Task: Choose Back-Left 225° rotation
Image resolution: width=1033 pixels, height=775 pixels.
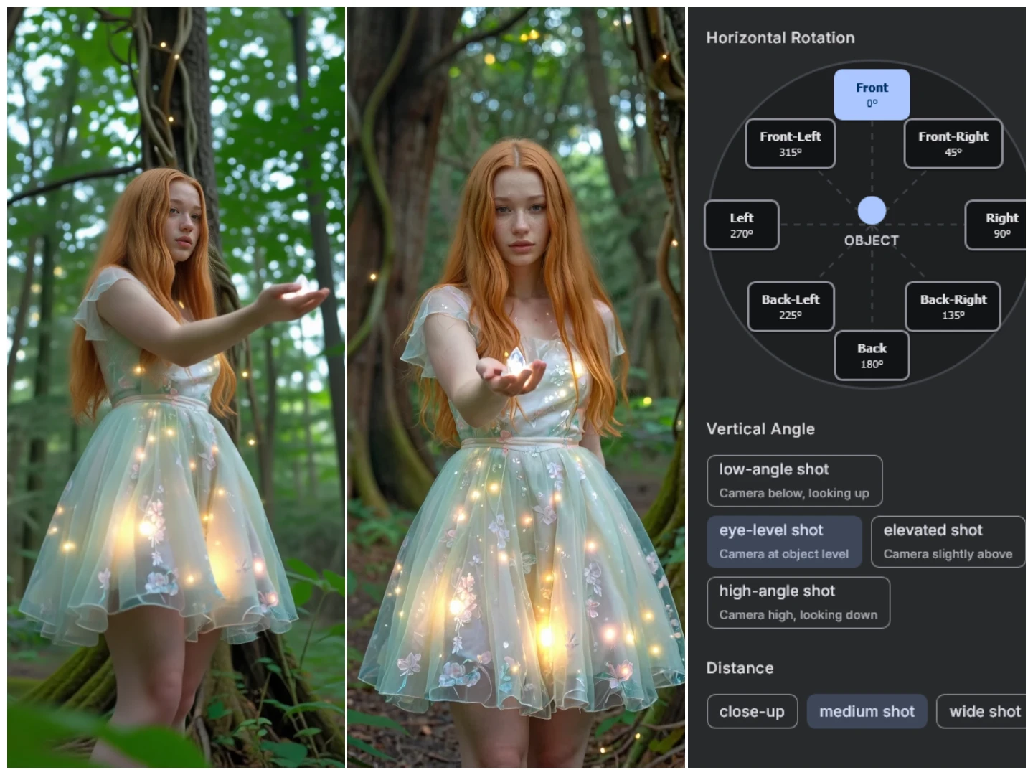Action: pyautogui.click(x=791, y=306)
